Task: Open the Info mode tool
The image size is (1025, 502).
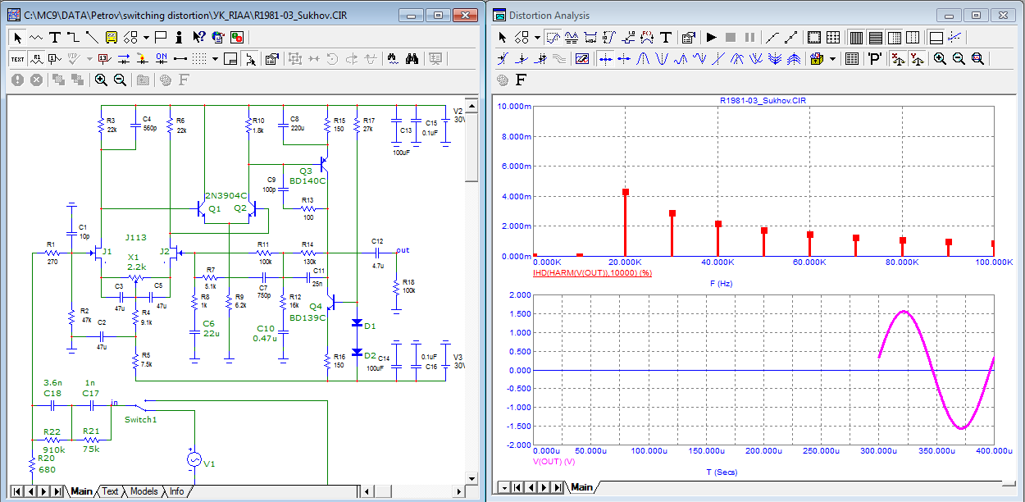Action: coord(178,37)
